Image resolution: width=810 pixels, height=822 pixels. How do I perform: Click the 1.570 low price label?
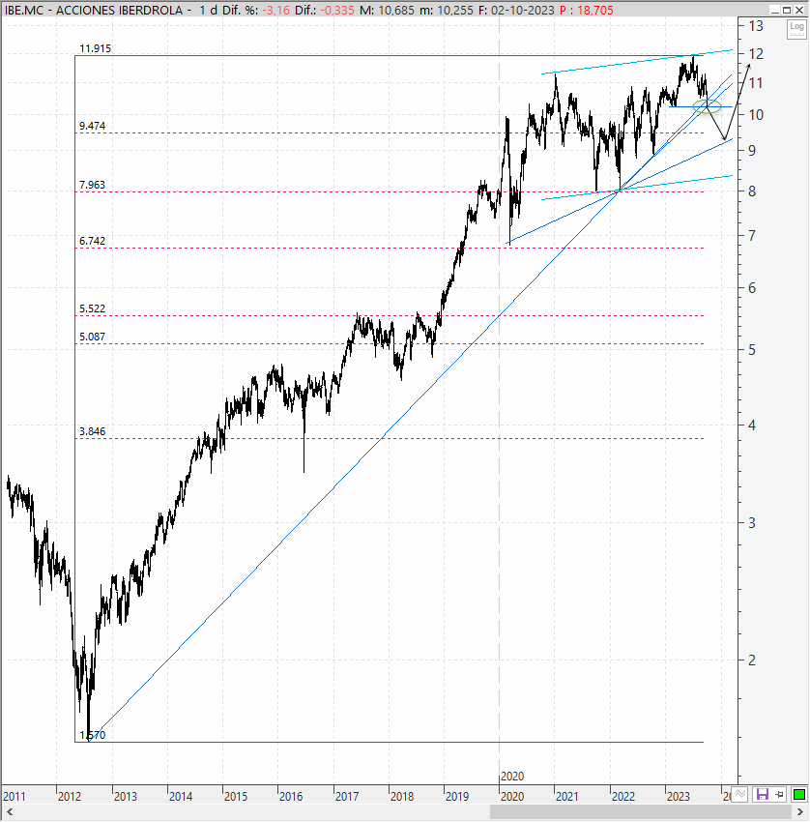click(x=92, y=735)
